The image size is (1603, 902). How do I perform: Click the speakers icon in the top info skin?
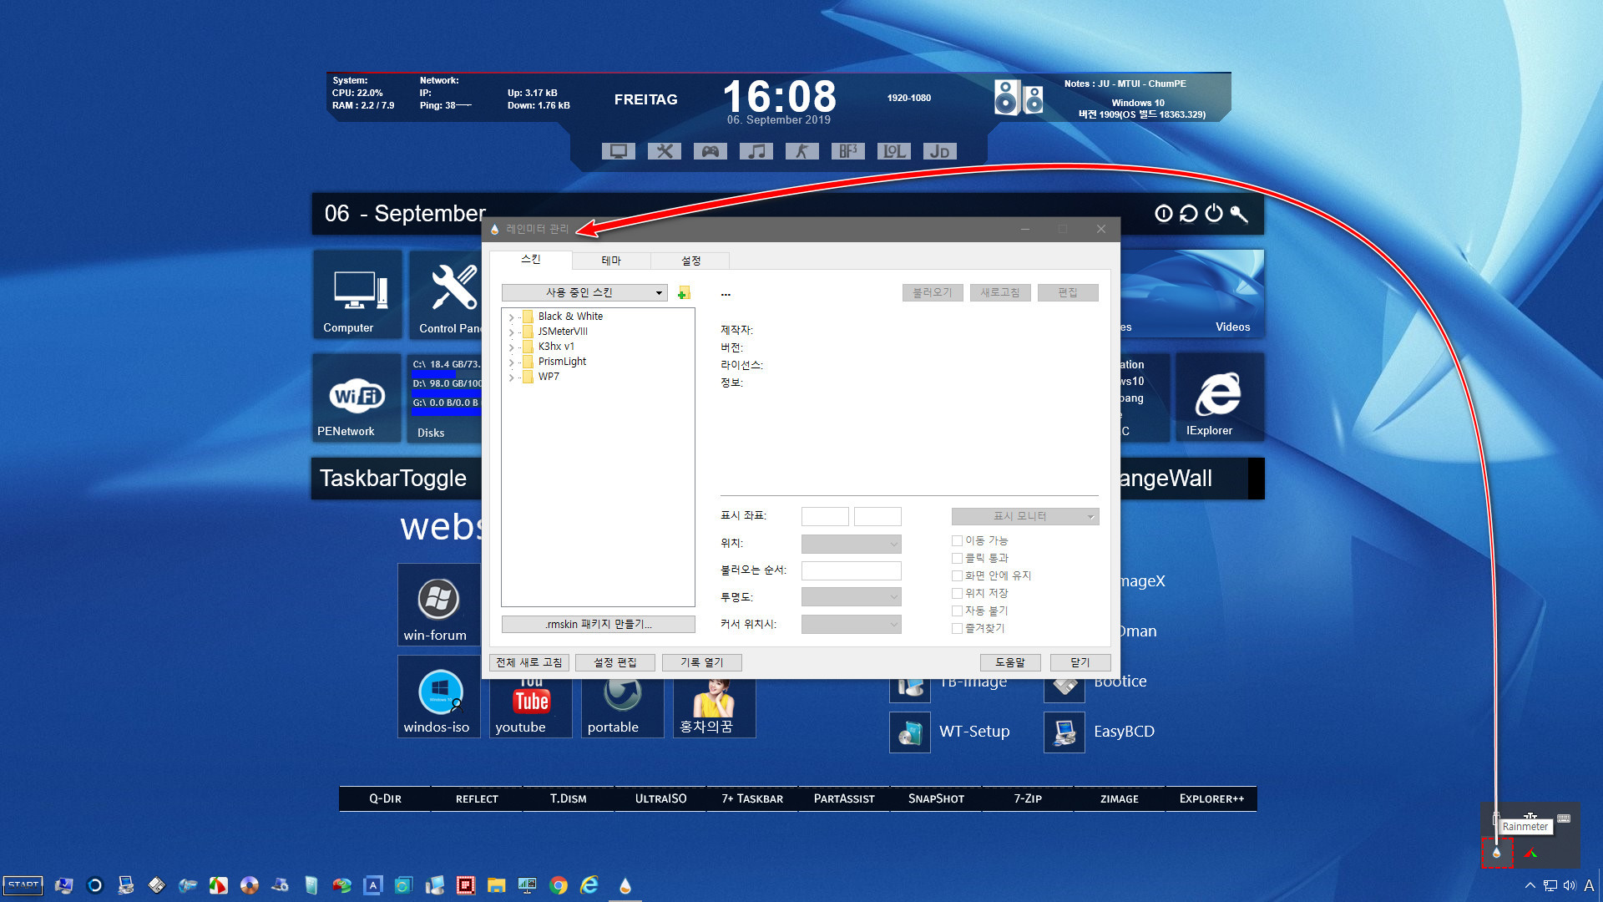click(1019, 98)
